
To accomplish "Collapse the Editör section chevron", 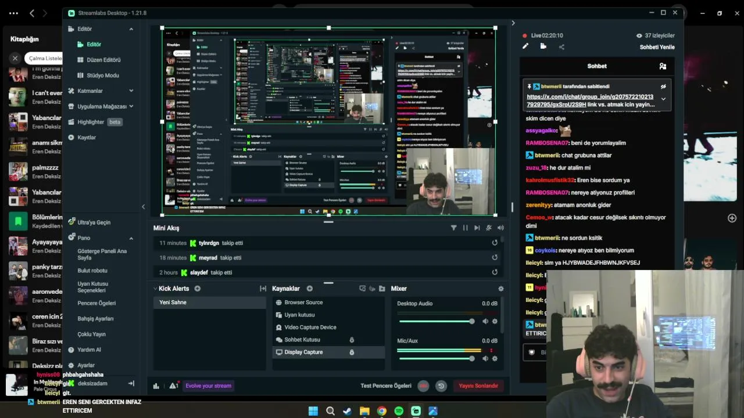I will click(x=131, y=29).
